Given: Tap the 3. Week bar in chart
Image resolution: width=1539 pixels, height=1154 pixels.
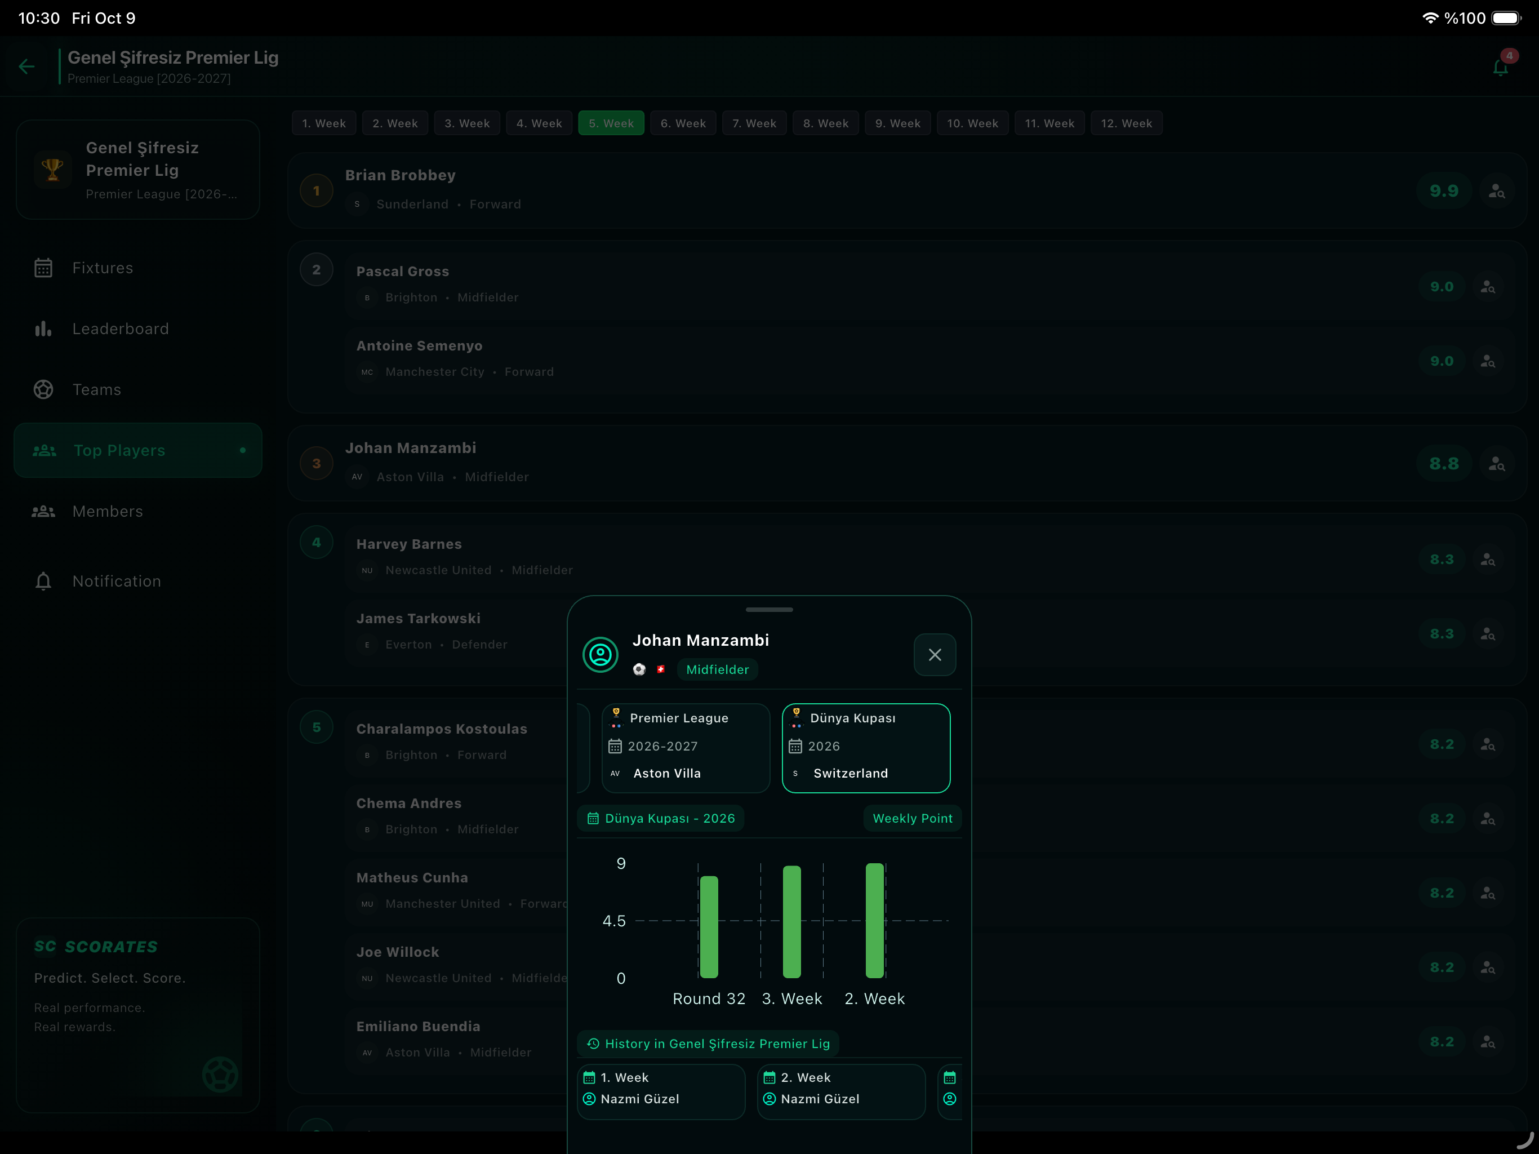Looking at the screenshot, I should click(792, 921).
